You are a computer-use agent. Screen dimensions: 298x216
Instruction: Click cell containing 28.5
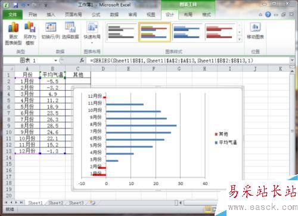(x=52, y=126)
